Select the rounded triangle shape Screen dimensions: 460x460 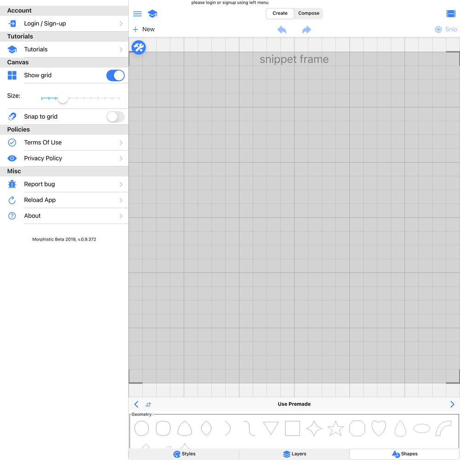[184, 428]
